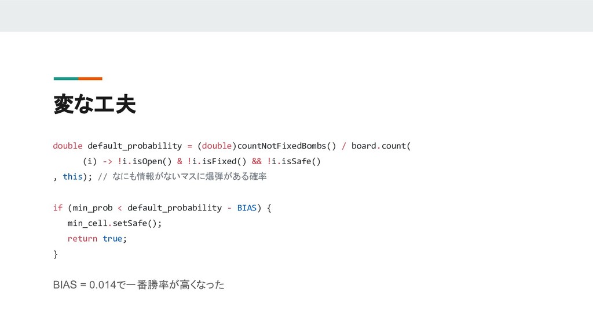Click the gray header band at top
This screenshot has height=333, width=593.
pos(296,16)
